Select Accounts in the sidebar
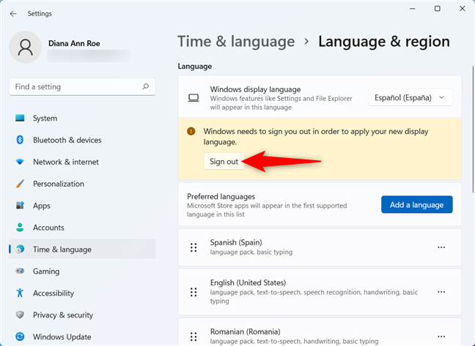The image size is (475, 346). tap(48, 227)
